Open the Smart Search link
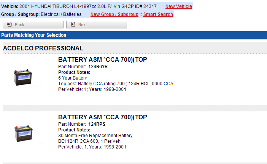This screenshot has width=267, height=164. [x=158, y=14]
